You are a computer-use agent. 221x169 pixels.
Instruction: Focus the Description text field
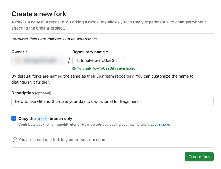point(112,101)
